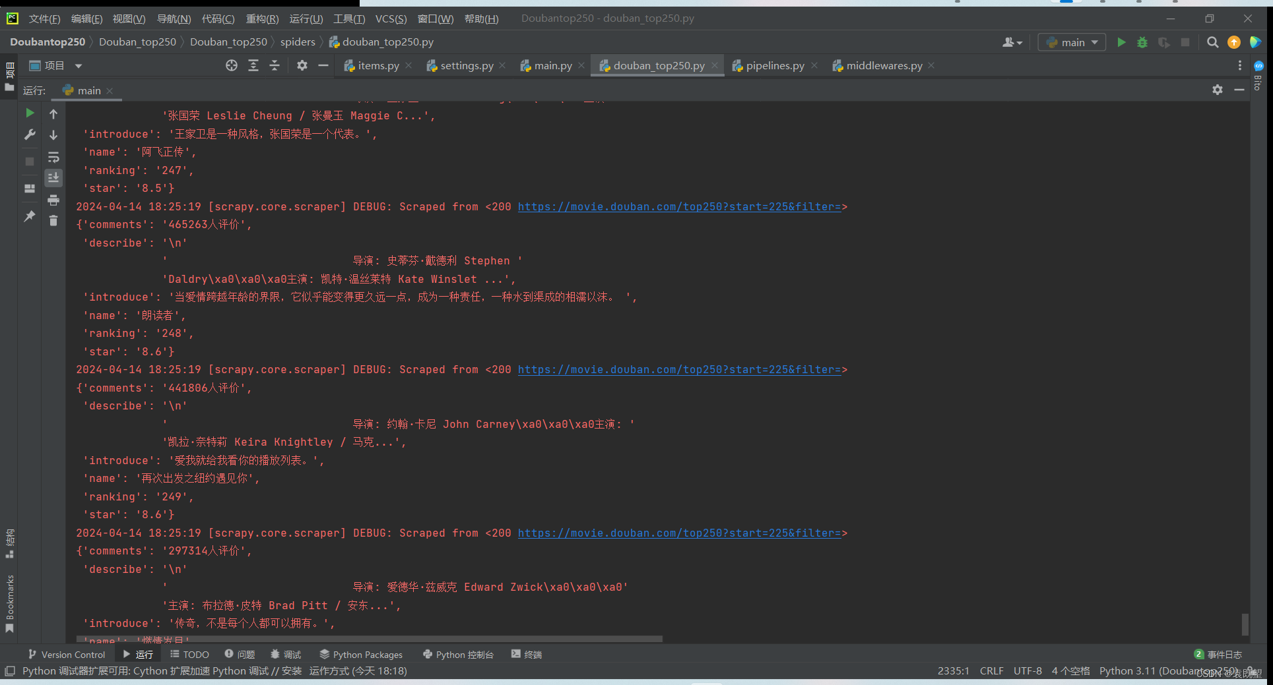Open the douban link above comments 441806

pyautogui.click(x=679, y=369)
